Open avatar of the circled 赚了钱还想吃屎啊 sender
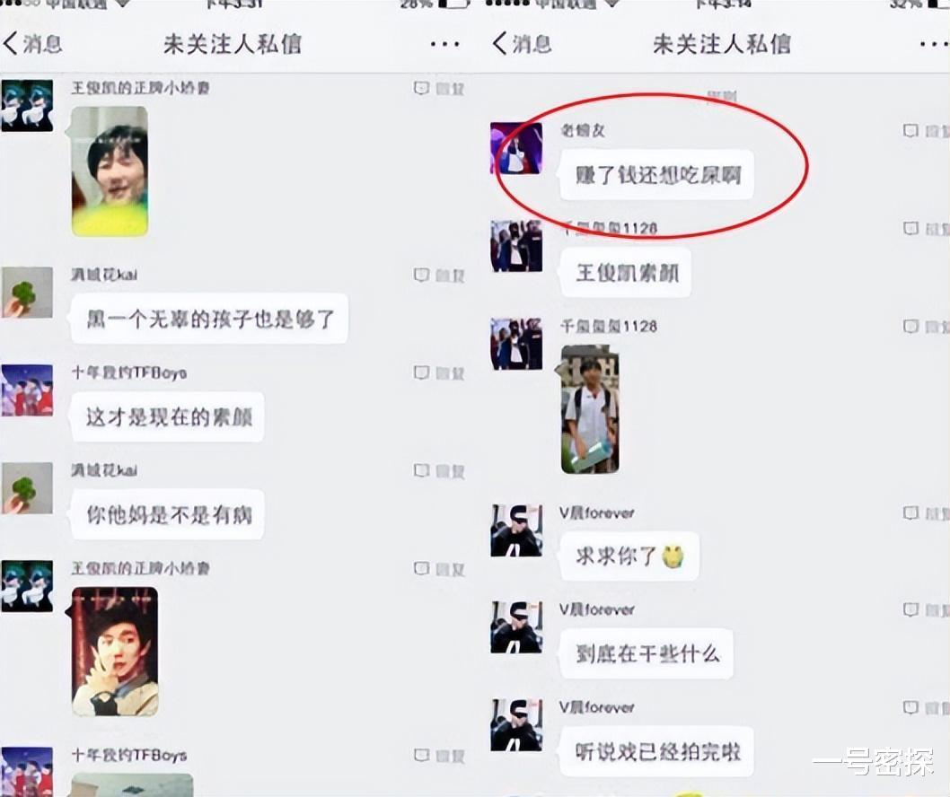This screenshot has height=797, width=950. coord(516,148)
